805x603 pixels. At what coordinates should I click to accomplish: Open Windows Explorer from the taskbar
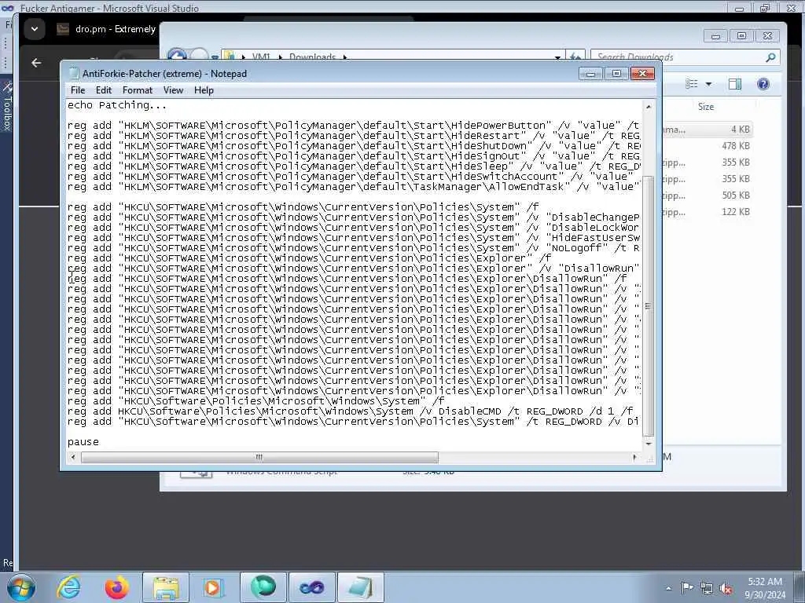tap(165, 587)
